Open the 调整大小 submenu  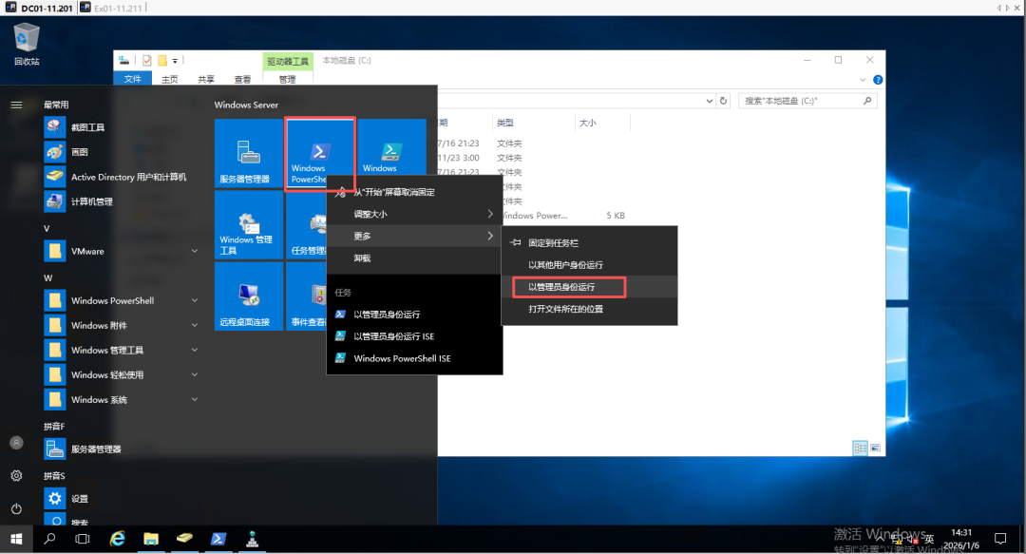(x=413, y=214)
